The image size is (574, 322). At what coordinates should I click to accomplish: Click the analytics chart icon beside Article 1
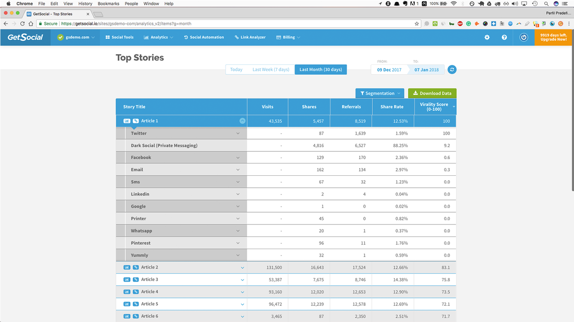click(x=126, y=120)
